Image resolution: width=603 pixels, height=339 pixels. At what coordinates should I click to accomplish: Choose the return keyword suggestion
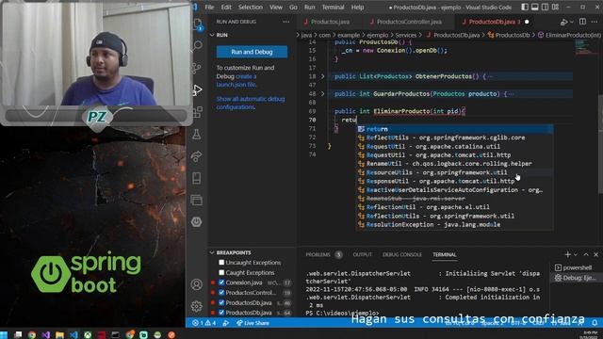pos(455,129)
